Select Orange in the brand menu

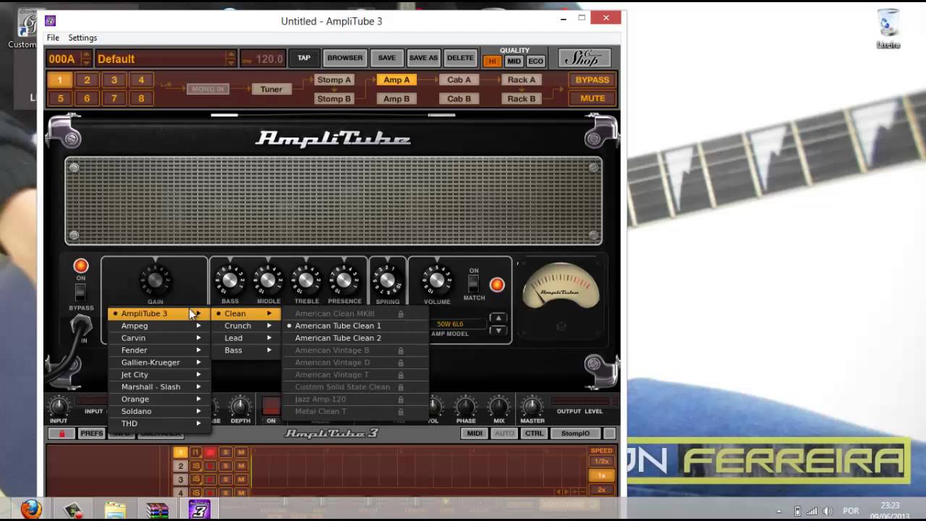159,399
